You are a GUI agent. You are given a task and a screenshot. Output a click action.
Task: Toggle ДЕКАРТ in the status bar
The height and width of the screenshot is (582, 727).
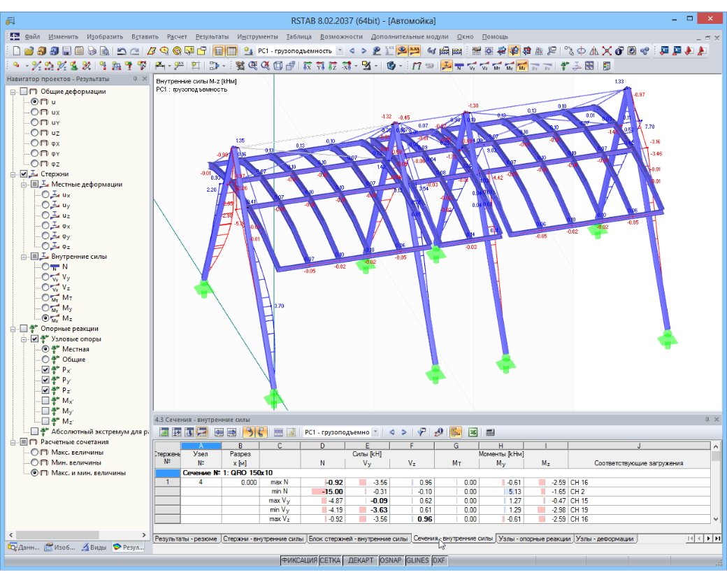tap(360, 560)
